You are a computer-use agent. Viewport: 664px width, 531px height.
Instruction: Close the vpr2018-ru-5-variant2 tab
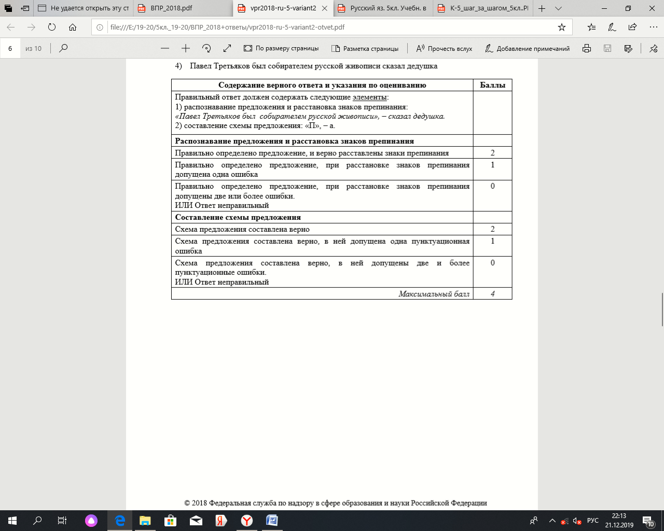325,8
